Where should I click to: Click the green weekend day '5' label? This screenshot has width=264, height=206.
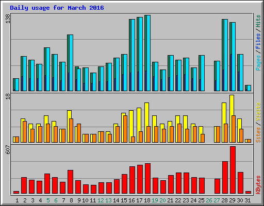pyautogui.click(x=48, y=200)
